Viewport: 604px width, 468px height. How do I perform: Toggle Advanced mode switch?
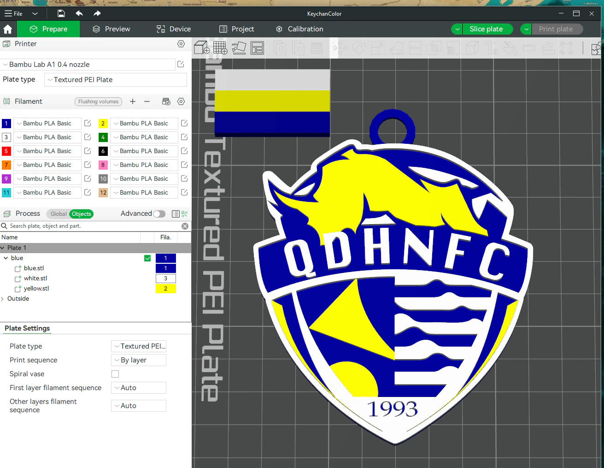point(159,214)
